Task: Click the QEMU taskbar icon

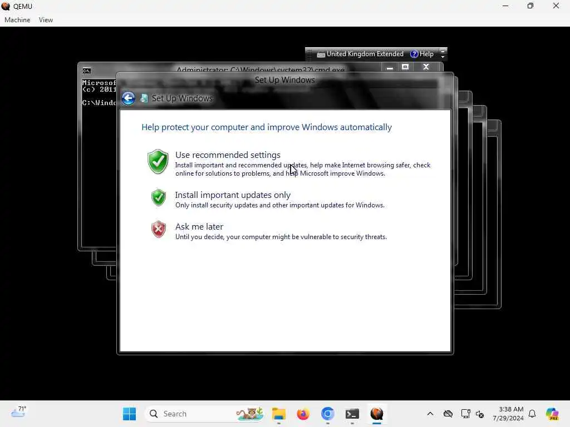Action: pos(377,414)
